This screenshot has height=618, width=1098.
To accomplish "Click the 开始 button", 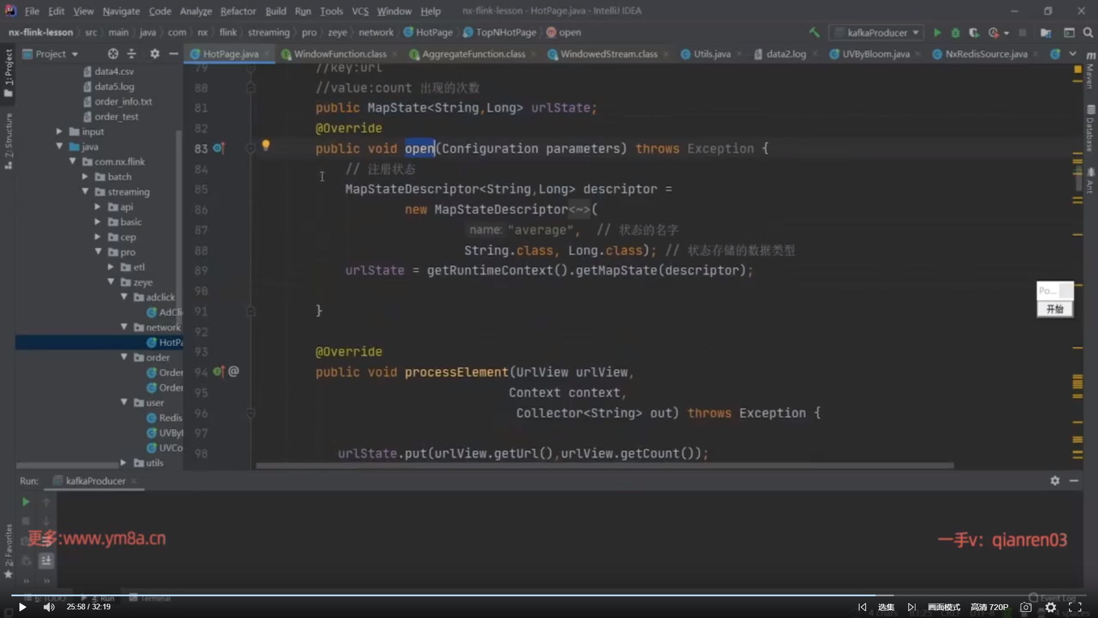I will pyautogui.click(x=1055, y=309).
